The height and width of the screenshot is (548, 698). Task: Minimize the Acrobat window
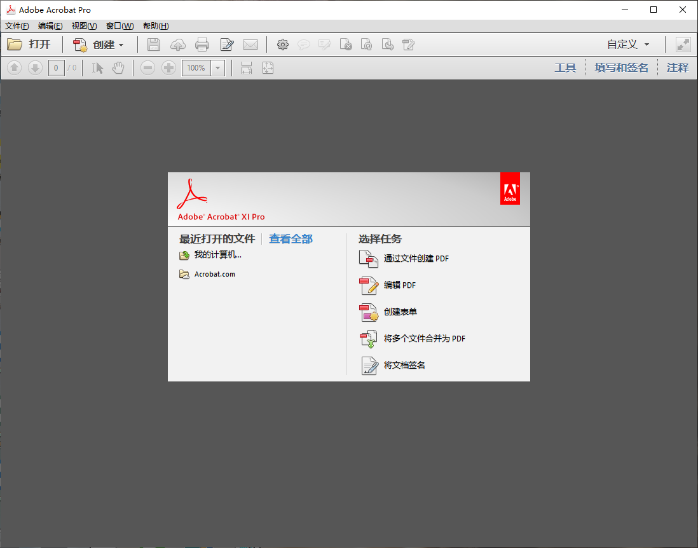[625, 10]
